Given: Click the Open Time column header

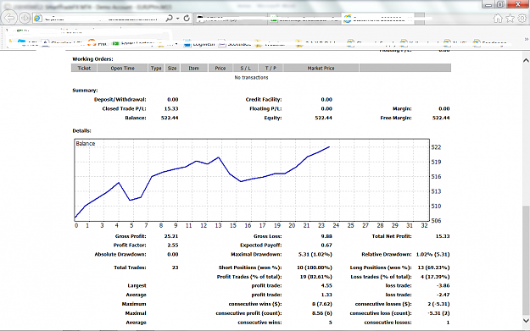Looking at the screenshot, I should [122, 69].
